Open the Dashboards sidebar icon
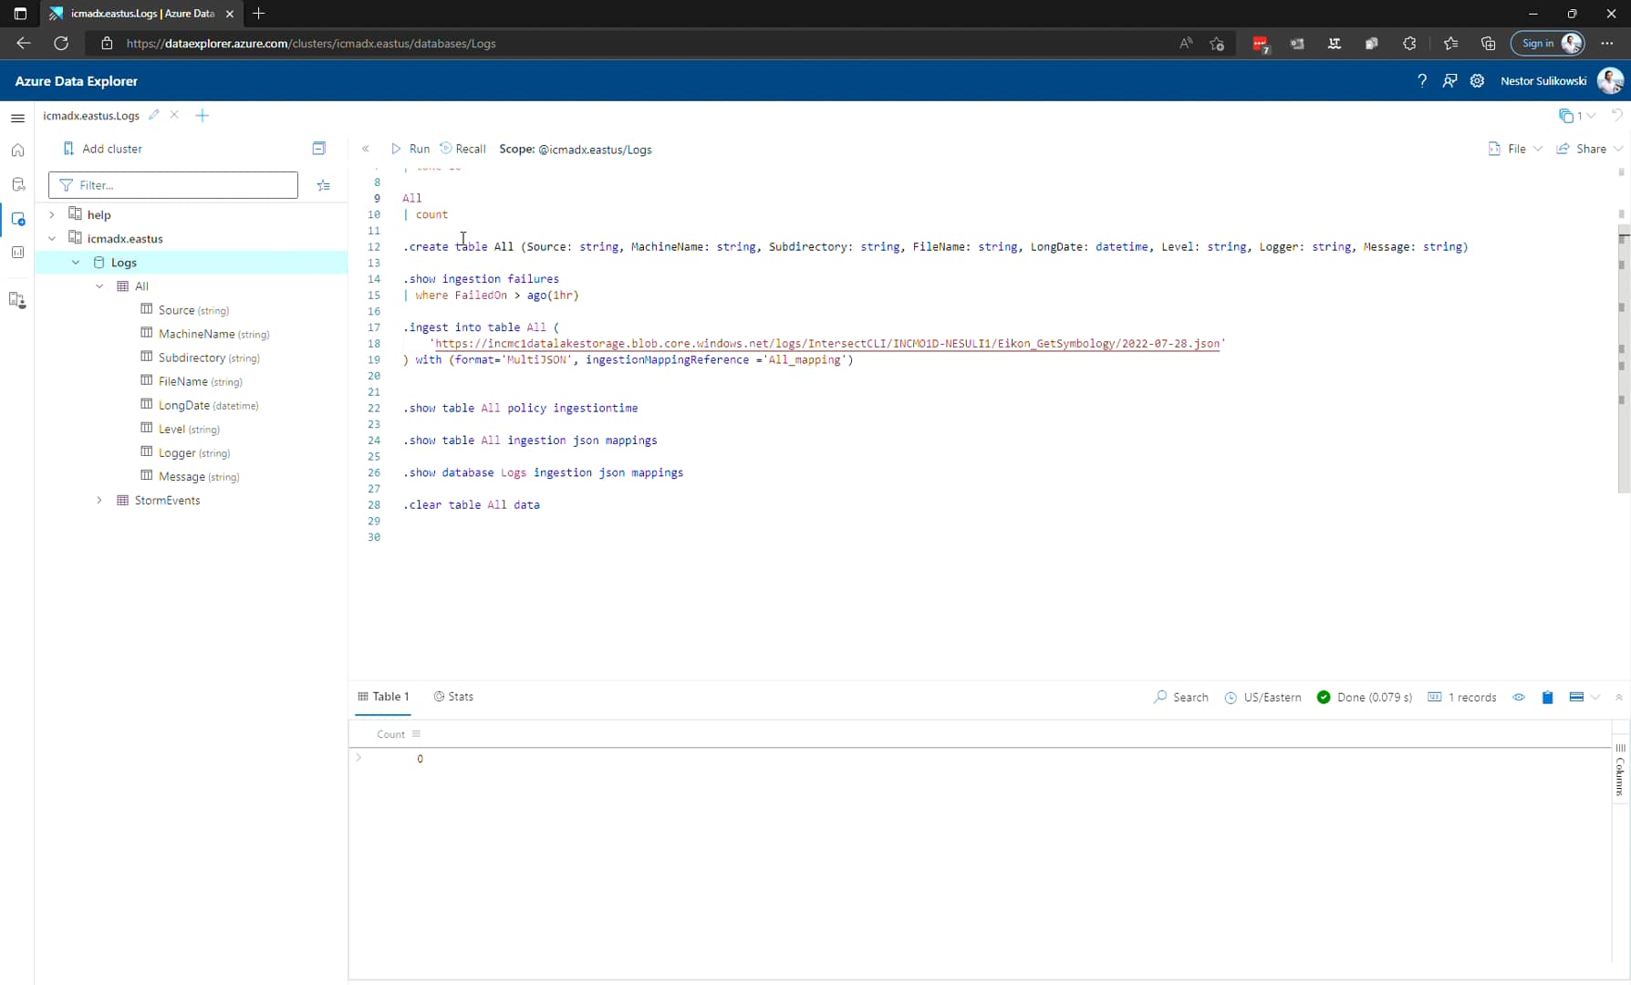Image resolution: width=1631 pixels, height=985 pixels. (17, 253)
